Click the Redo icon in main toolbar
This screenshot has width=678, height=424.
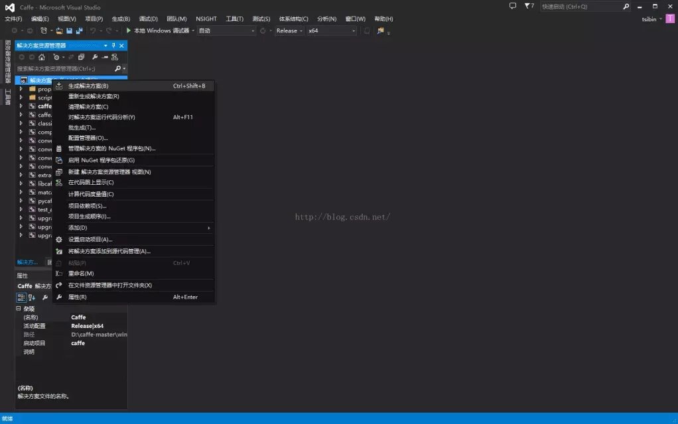coord(109,30)
